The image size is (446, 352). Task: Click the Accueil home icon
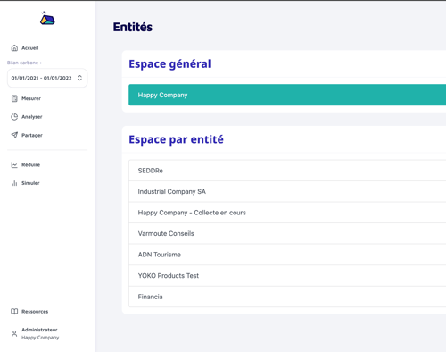(x=14, y=48)
